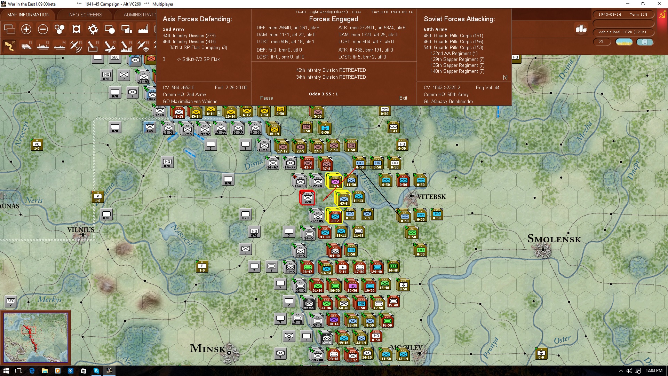The height and width of the screenshot is (376, 668).
Task: Toggle the hex grid display icon
Action: click(59, 29)
